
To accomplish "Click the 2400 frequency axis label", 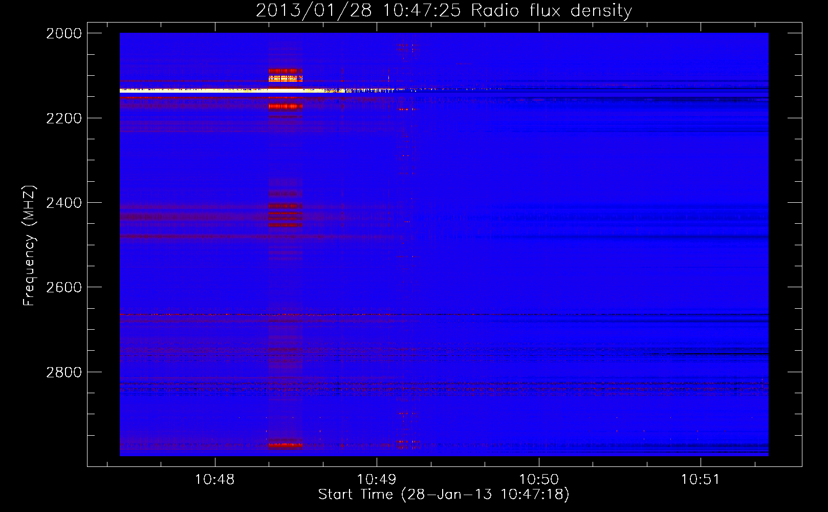I will click(x=64, y=203).
